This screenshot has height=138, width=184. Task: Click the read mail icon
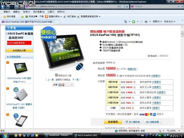point(141,22)
